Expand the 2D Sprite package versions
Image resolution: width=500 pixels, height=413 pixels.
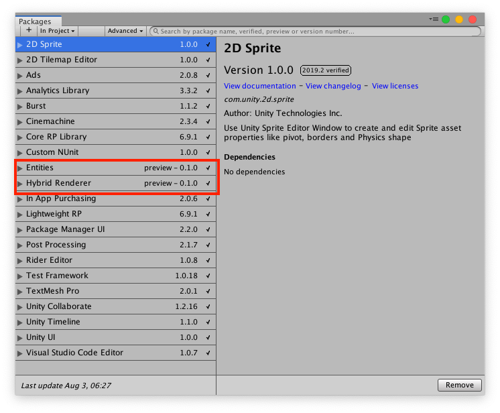click(x=19, y=45)
